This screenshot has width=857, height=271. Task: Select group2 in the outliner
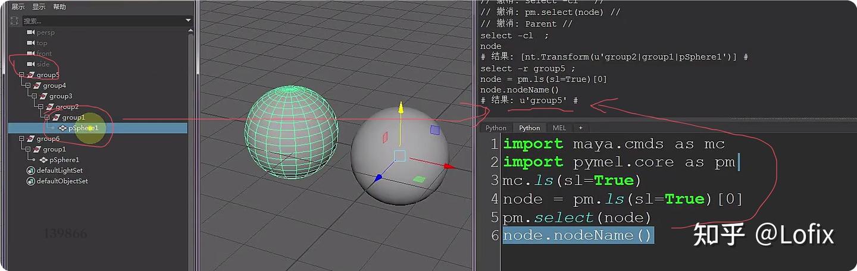(67, 107)
